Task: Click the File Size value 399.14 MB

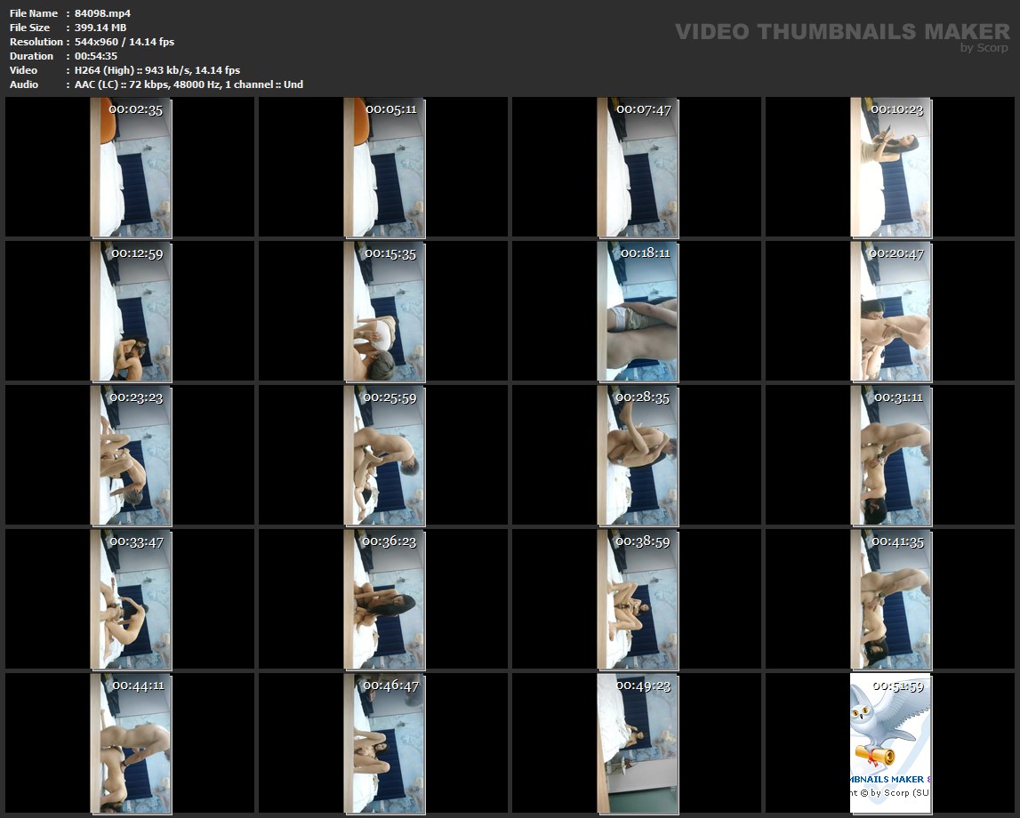Action: coord(100,28)
